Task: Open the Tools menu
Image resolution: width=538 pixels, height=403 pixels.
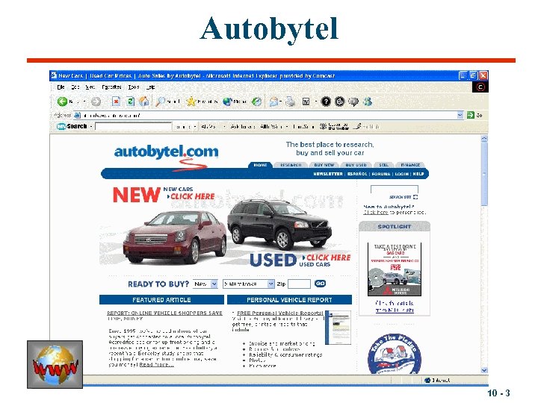Action: pos(134,87)
